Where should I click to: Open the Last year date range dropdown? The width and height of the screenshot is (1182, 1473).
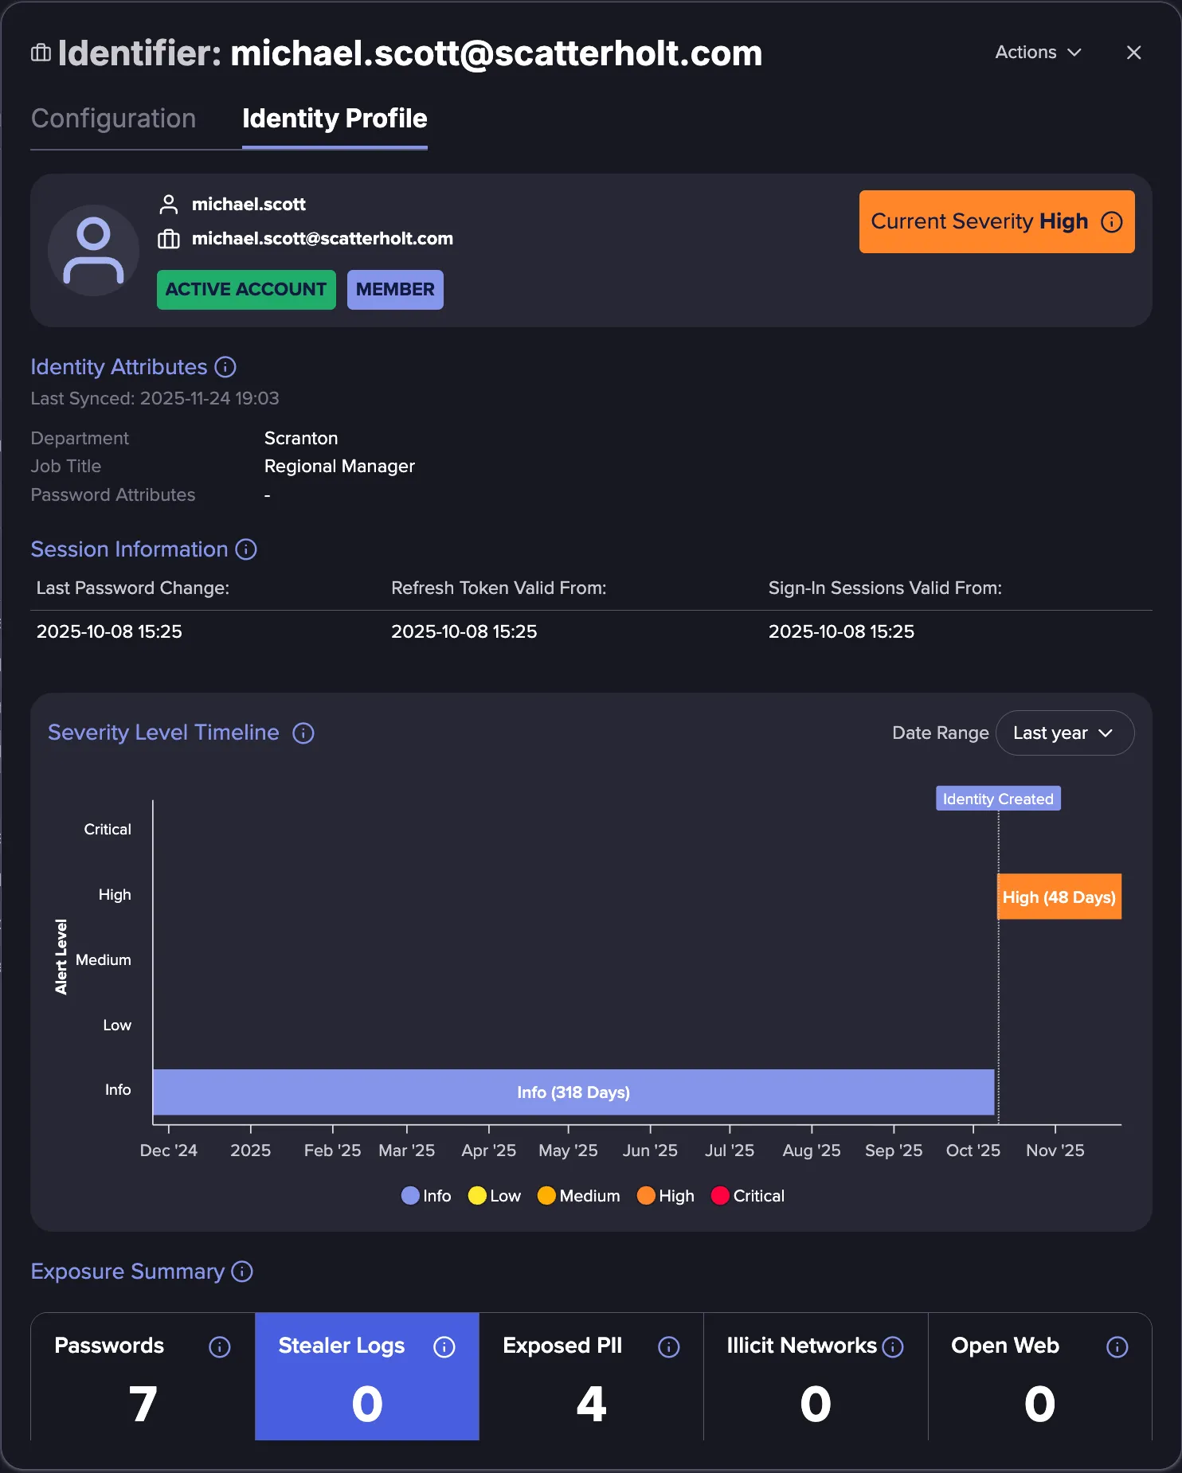(1065, 733)
